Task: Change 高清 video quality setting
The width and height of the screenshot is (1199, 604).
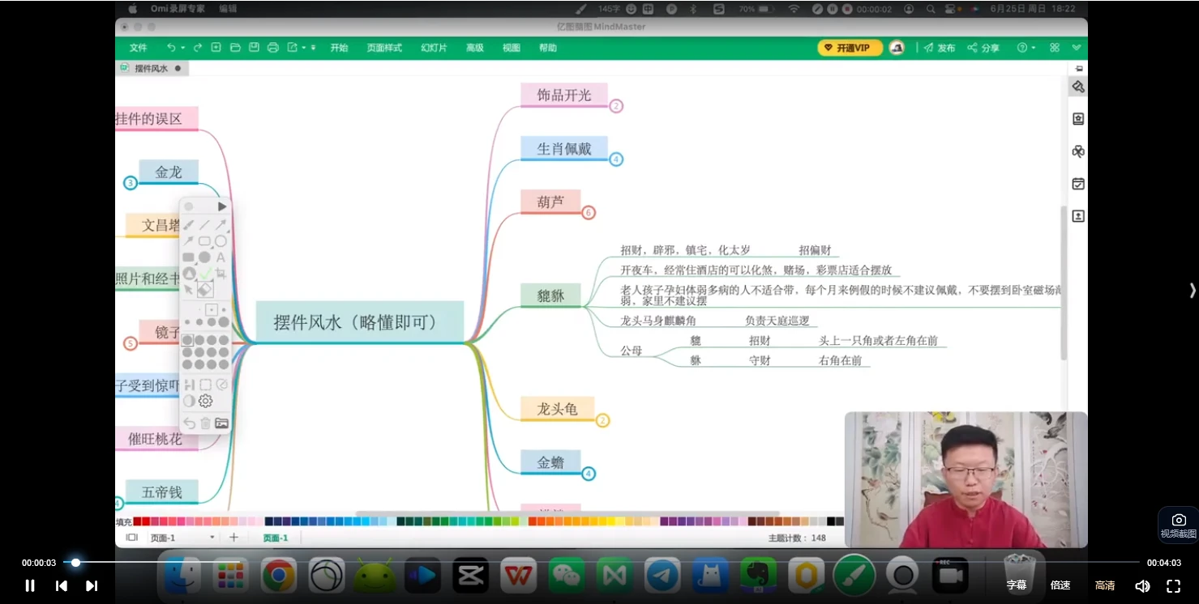Action: pyautogui.click(x=1105, y=585)
